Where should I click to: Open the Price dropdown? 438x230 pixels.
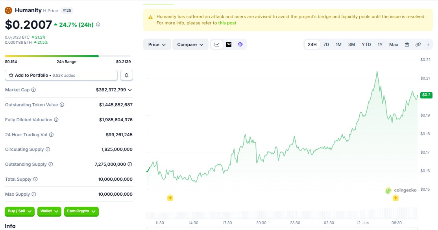click(157, 45)
